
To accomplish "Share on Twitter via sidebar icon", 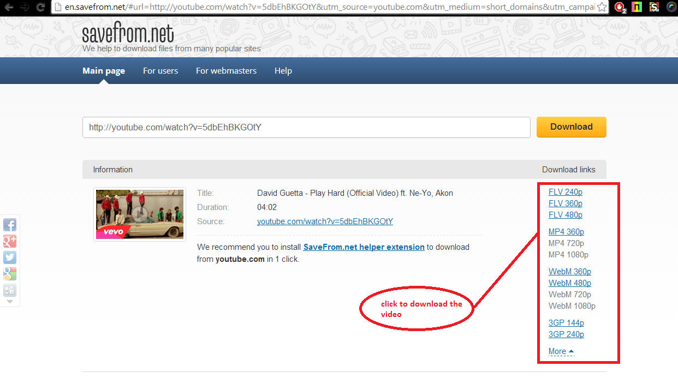I will pyautogui.click(x=10, y=257).
